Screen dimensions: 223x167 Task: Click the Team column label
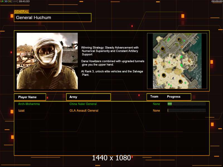[154, 97]
